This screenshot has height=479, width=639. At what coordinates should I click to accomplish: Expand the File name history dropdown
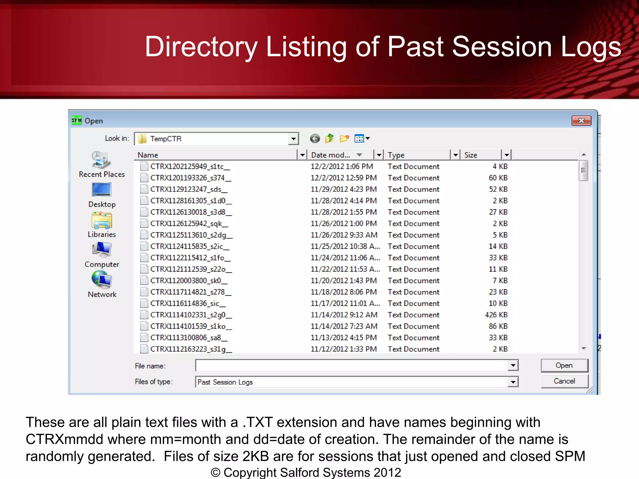point(513,365)
